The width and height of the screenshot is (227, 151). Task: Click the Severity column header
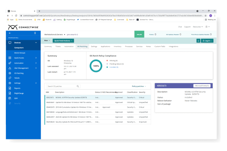[x=142, y=92]
